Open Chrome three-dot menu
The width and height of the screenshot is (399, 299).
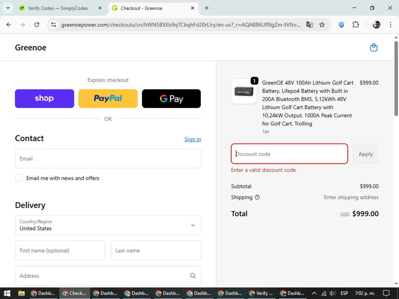390,25
